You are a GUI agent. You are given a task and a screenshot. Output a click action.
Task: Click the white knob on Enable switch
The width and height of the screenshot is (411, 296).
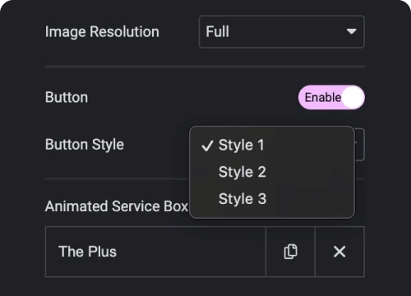[x=353, y=97]
